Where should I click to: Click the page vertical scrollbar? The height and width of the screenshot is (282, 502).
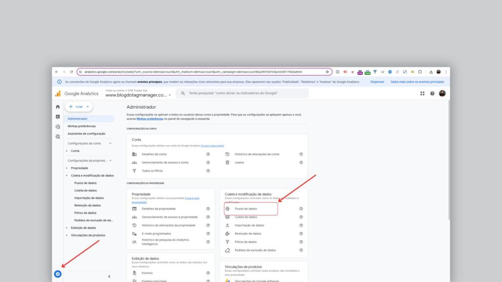pyautogui.click(x=449, y=160)
